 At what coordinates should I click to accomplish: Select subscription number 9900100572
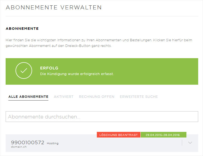(x=28, y=143)
